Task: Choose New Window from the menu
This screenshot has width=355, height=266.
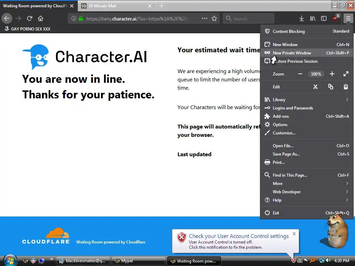Action: click(x=307, y=45)
